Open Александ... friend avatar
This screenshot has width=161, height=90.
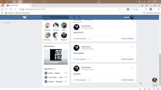coord(48,35)
